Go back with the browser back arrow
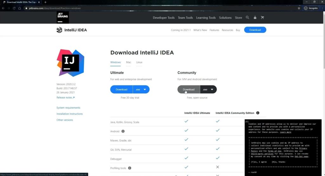Viewport: 325px width, 176px height. (3, 8)
